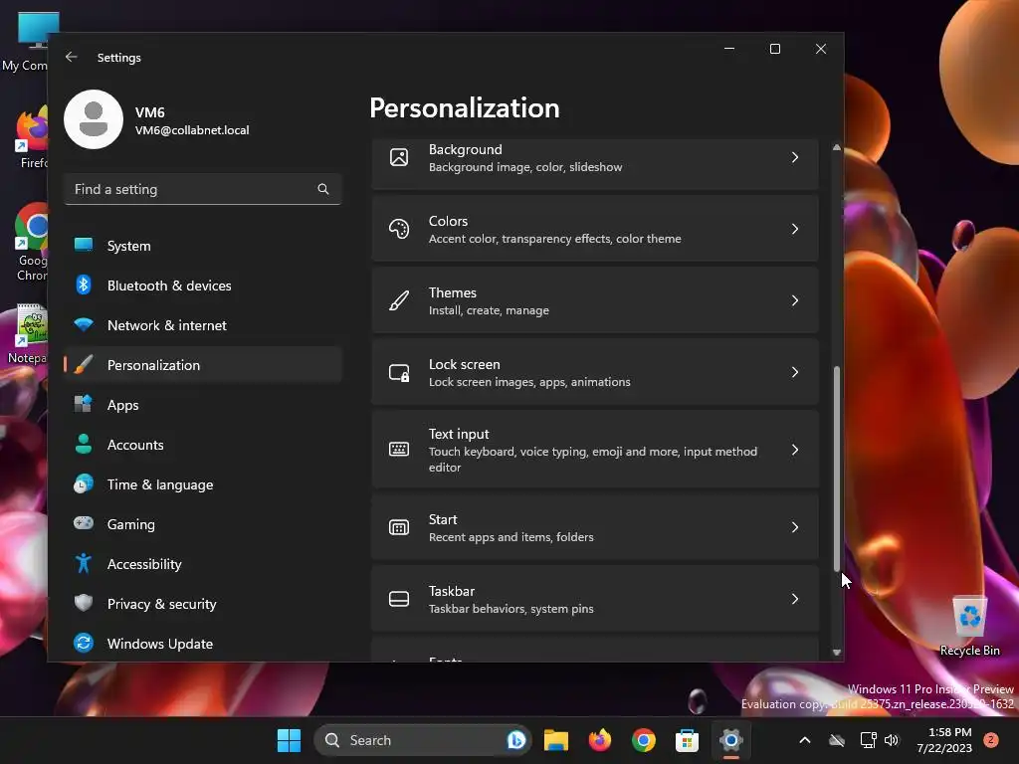Click the scrollbar down arrow
1019x764 pixels.
(836, 653)
